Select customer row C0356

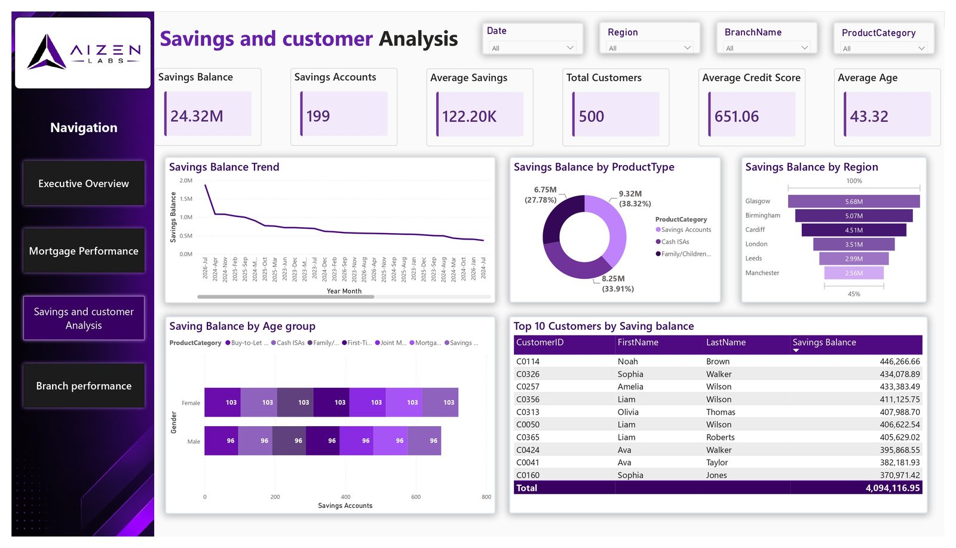point(718,399)
